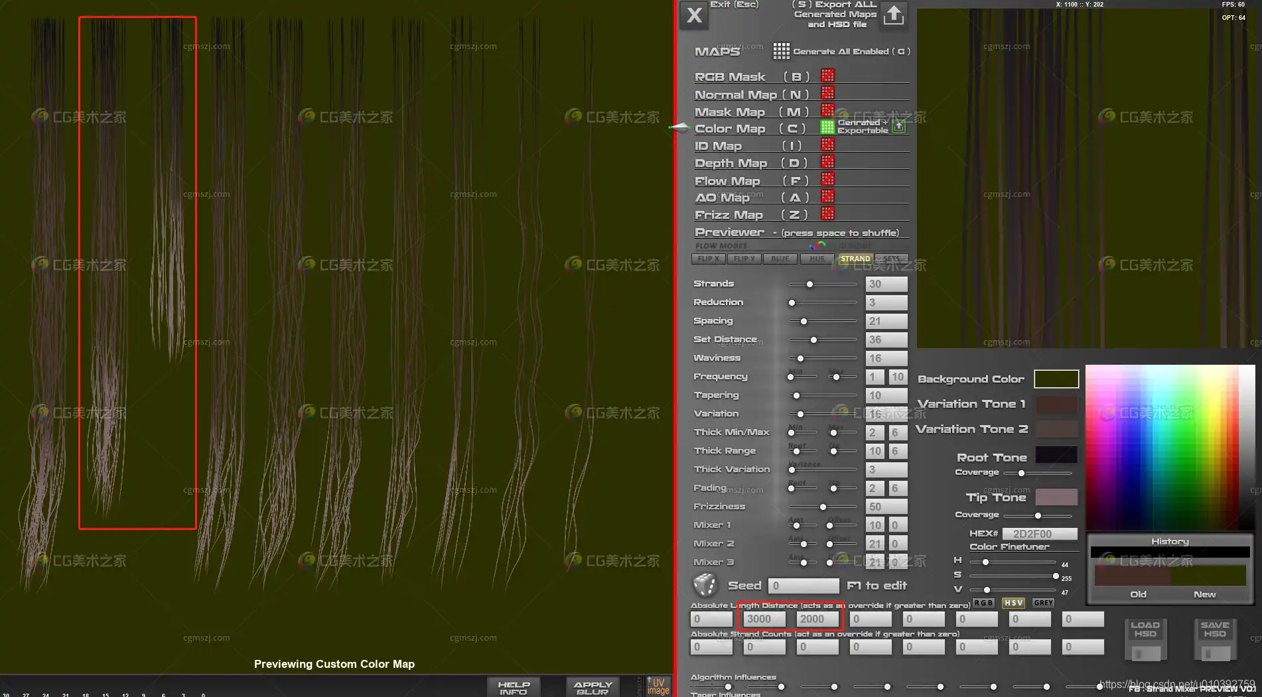Switch color finetuner to RGB mode

coord(983,603)
